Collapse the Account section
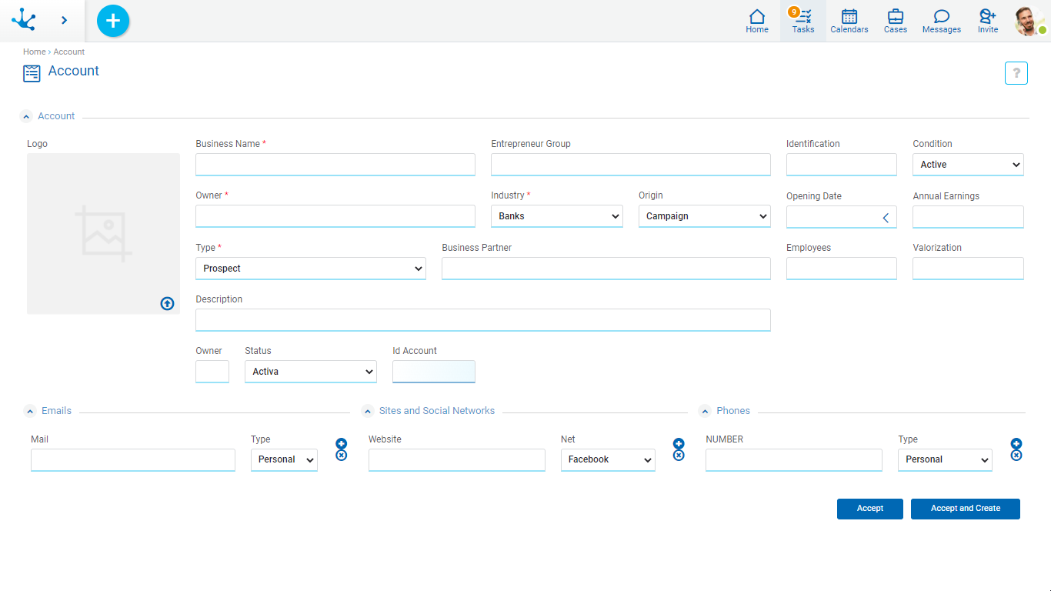The image size is (1051, 591). click(27, 117)
